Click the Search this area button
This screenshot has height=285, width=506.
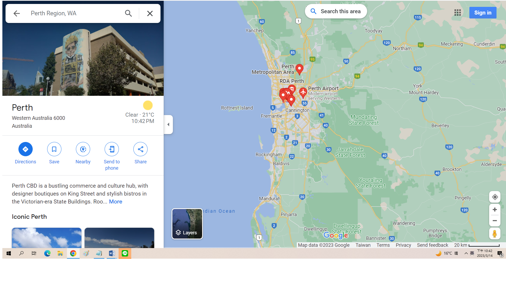coord(335,12)
